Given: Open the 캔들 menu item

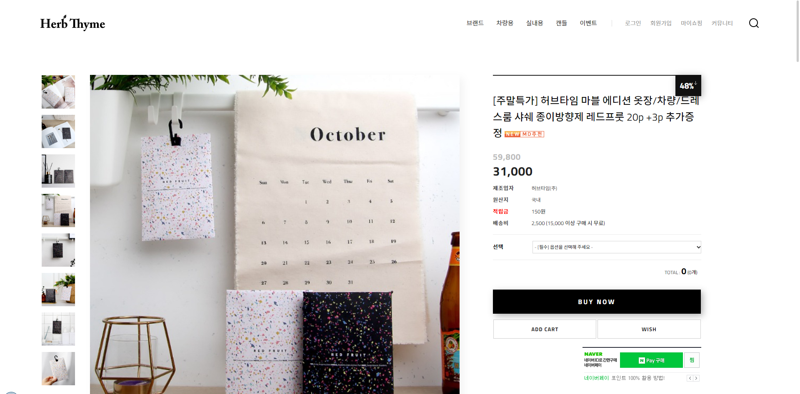Looking at the screenshot, I should coord(561,23).
